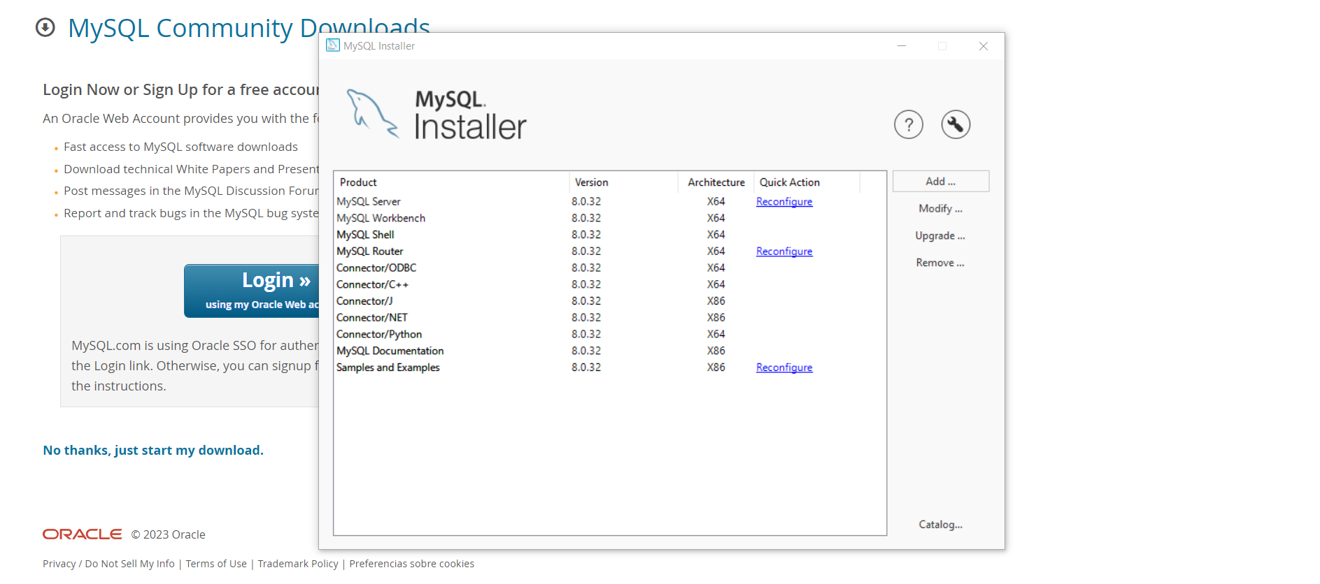This screenshot has width=1320, height=584.
Task: Select the Connector/C++ row
Action: coord(610,284)
